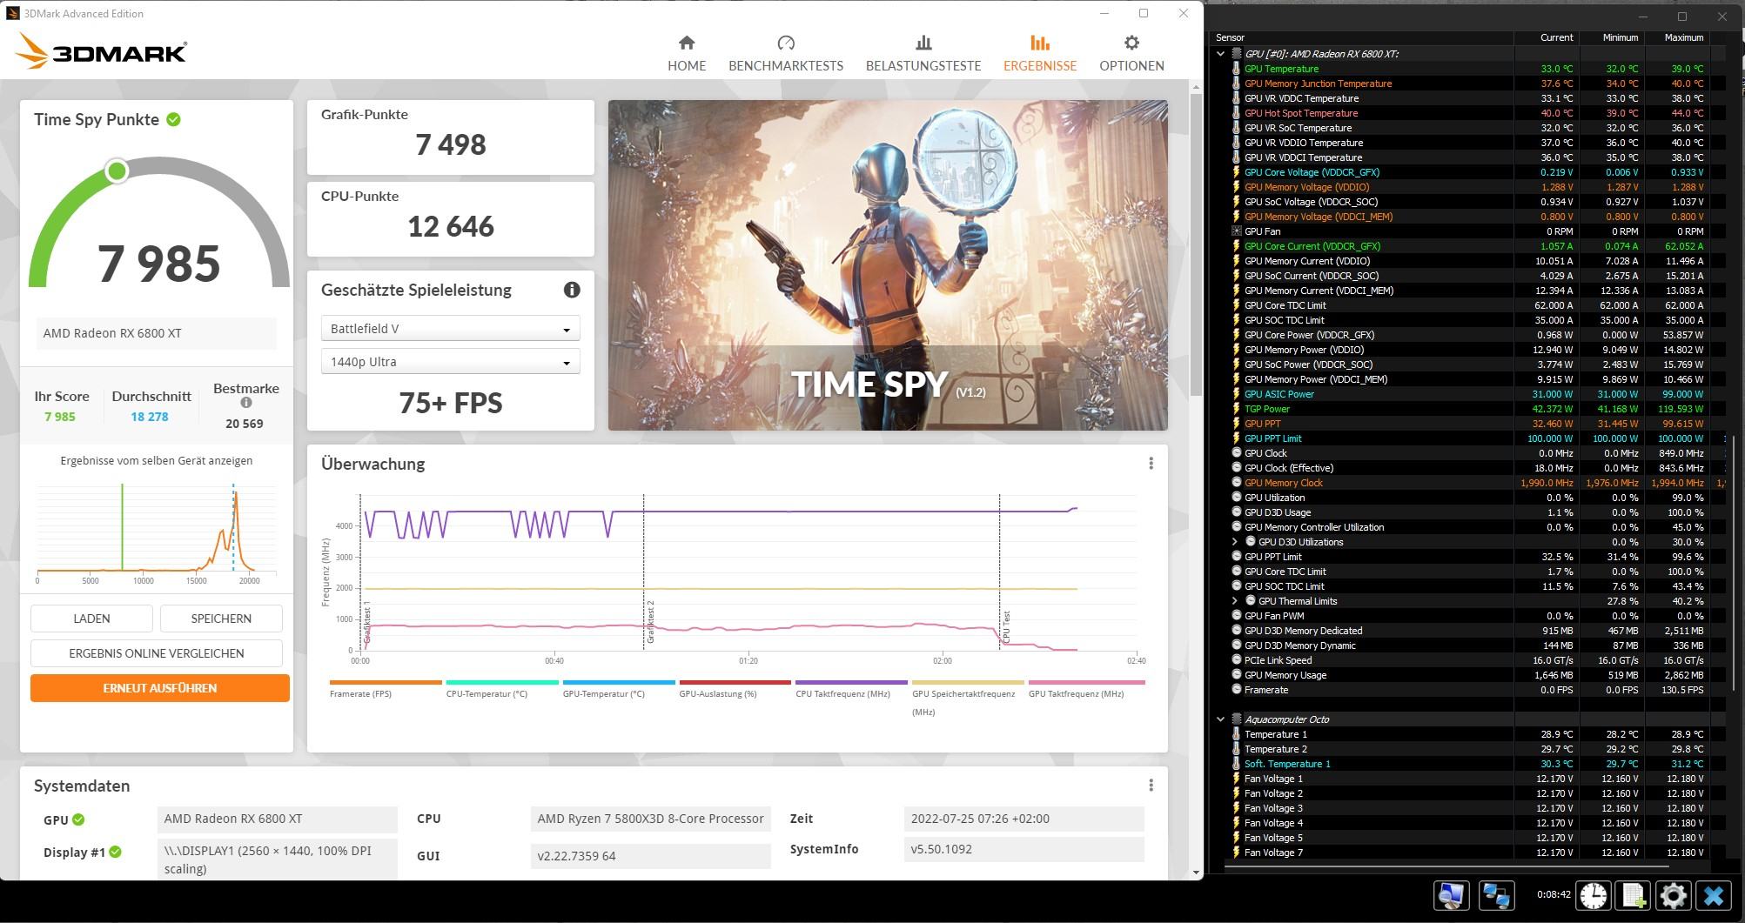Click the lightning icon of Fan Voltage 1 row
The image size is (1745, 923).
[x=1236, y=779]
